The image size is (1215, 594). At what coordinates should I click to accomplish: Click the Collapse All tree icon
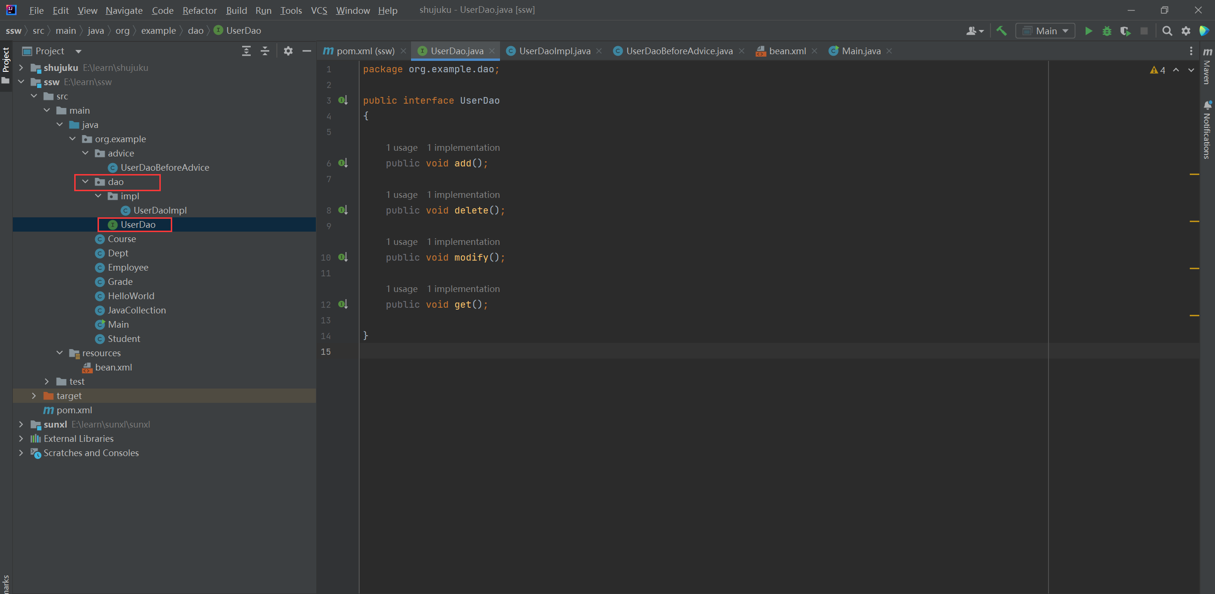coord(265,51)
